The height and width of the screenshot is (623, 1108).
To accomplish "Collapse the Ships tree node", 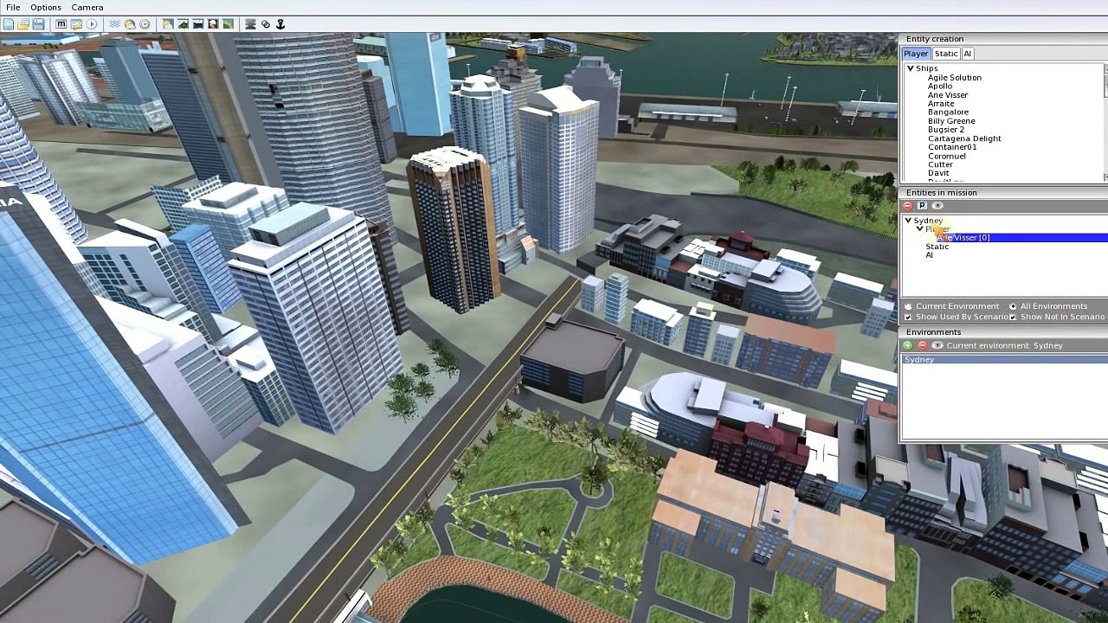I will (x=910, y=68).
